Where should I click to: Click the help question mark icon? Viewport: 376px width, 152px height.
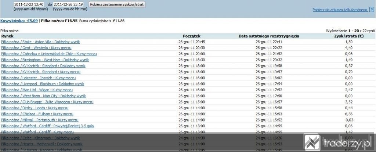tap(372, 10)
